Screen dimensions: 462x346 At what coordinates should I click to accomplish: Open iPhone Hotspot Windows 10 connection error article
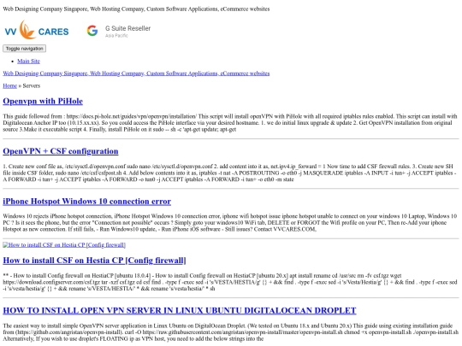coord(87,202)
